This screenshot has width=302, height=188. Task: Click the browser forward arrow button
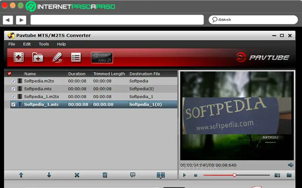point(21,20)
